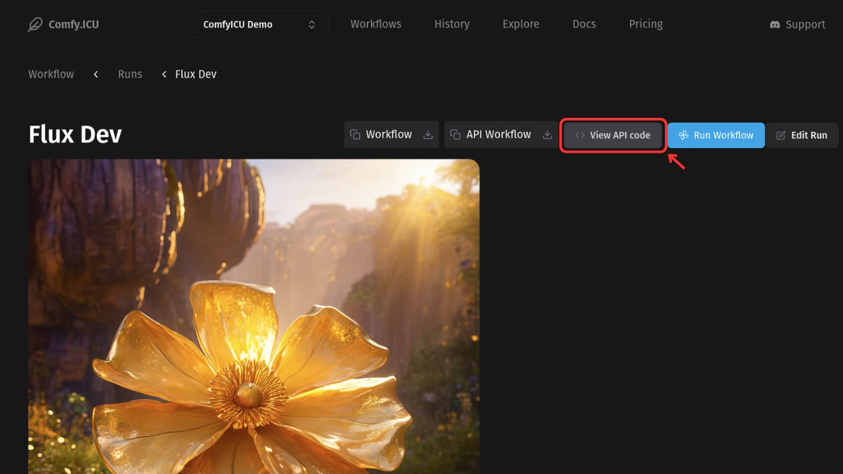Click the download icon beside Workflow button
The image size is (843, 474).
[x=428, y=134]
